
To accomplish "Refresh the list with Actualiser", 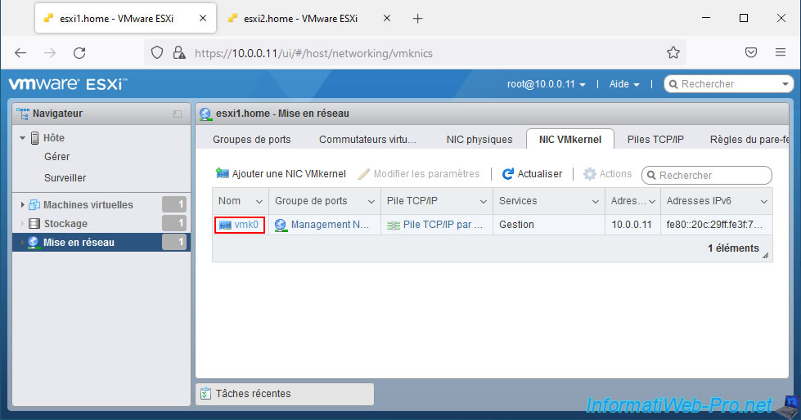I will tap(532, 174).
